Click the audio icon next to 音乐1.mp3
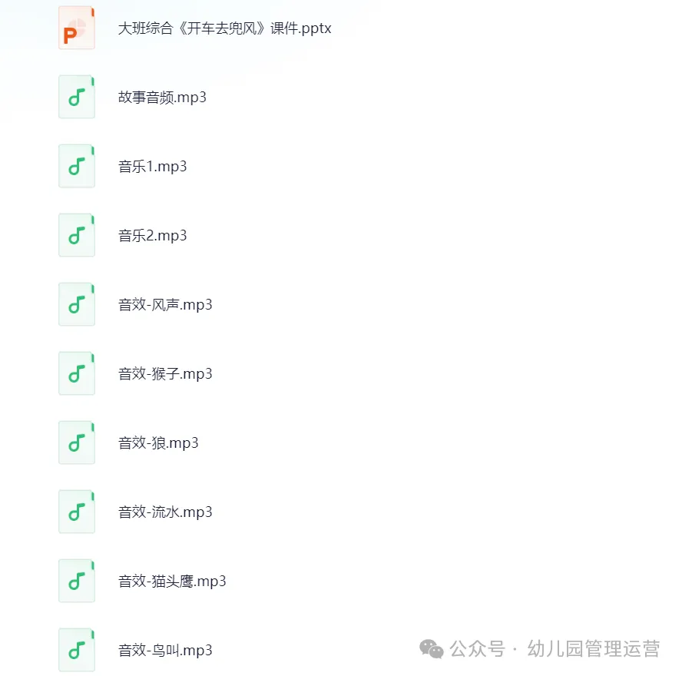The width and height of the screenshot is (682, 676). pyautogui.click(x=77, y=166)
